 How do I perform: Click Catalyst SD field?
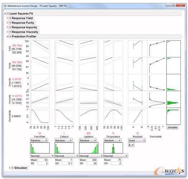click(x=67, y=163)
